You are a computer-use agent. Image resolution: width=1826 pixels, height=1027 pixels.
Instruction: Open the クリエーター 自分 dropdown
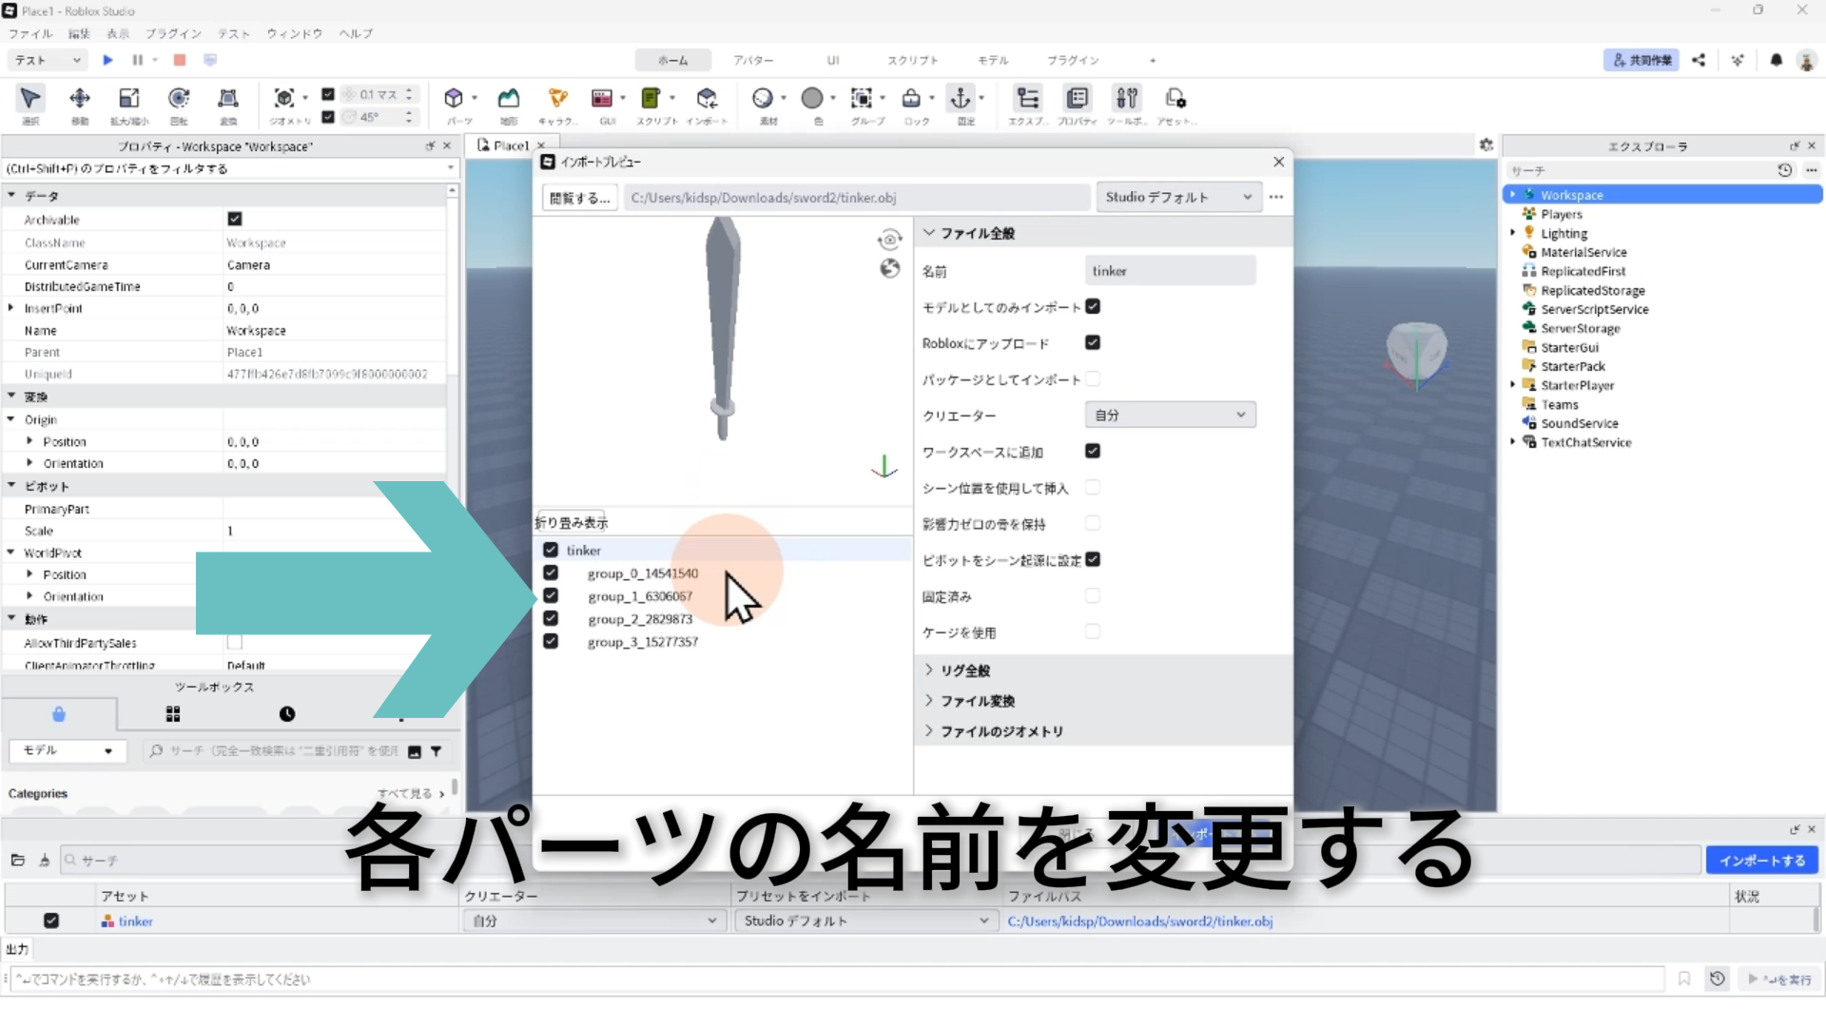point(1170,415)
